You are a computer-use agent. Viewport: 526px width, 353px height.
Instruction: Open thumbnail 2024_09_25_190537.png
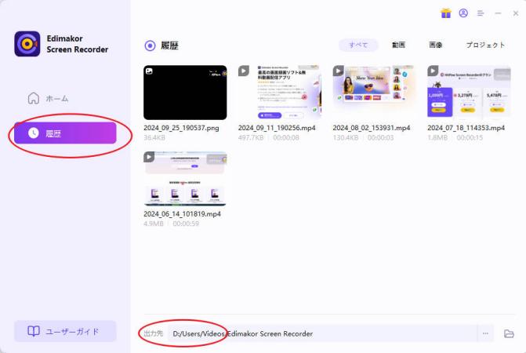tap(185, 93)
